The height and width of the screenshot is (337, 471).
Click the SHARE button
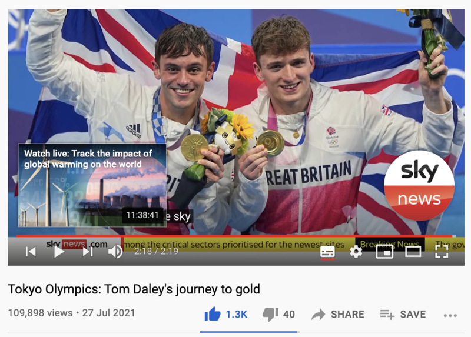(x=337, y=314)
